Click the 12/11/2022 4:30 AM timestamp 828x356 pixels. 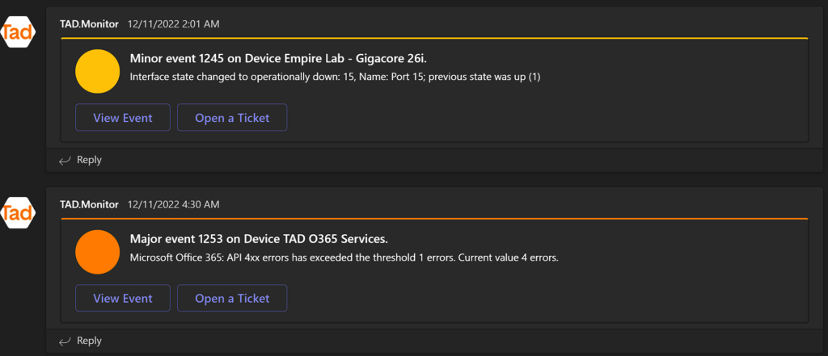173,204
